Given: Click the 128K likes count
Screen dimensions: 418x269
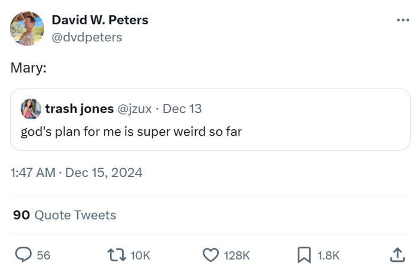Looking at the screenshot, I should point(237,255).
